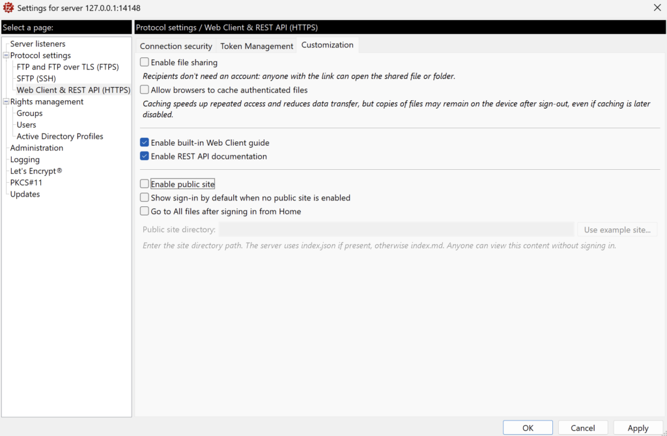Open the SFTP (SSH) settings page
The image size is (667, 436).
pyautogui.click(x=36, y=78)
